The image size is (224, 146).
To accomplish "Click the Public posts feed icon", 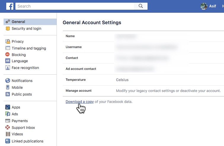I will (x=8, y=94).
